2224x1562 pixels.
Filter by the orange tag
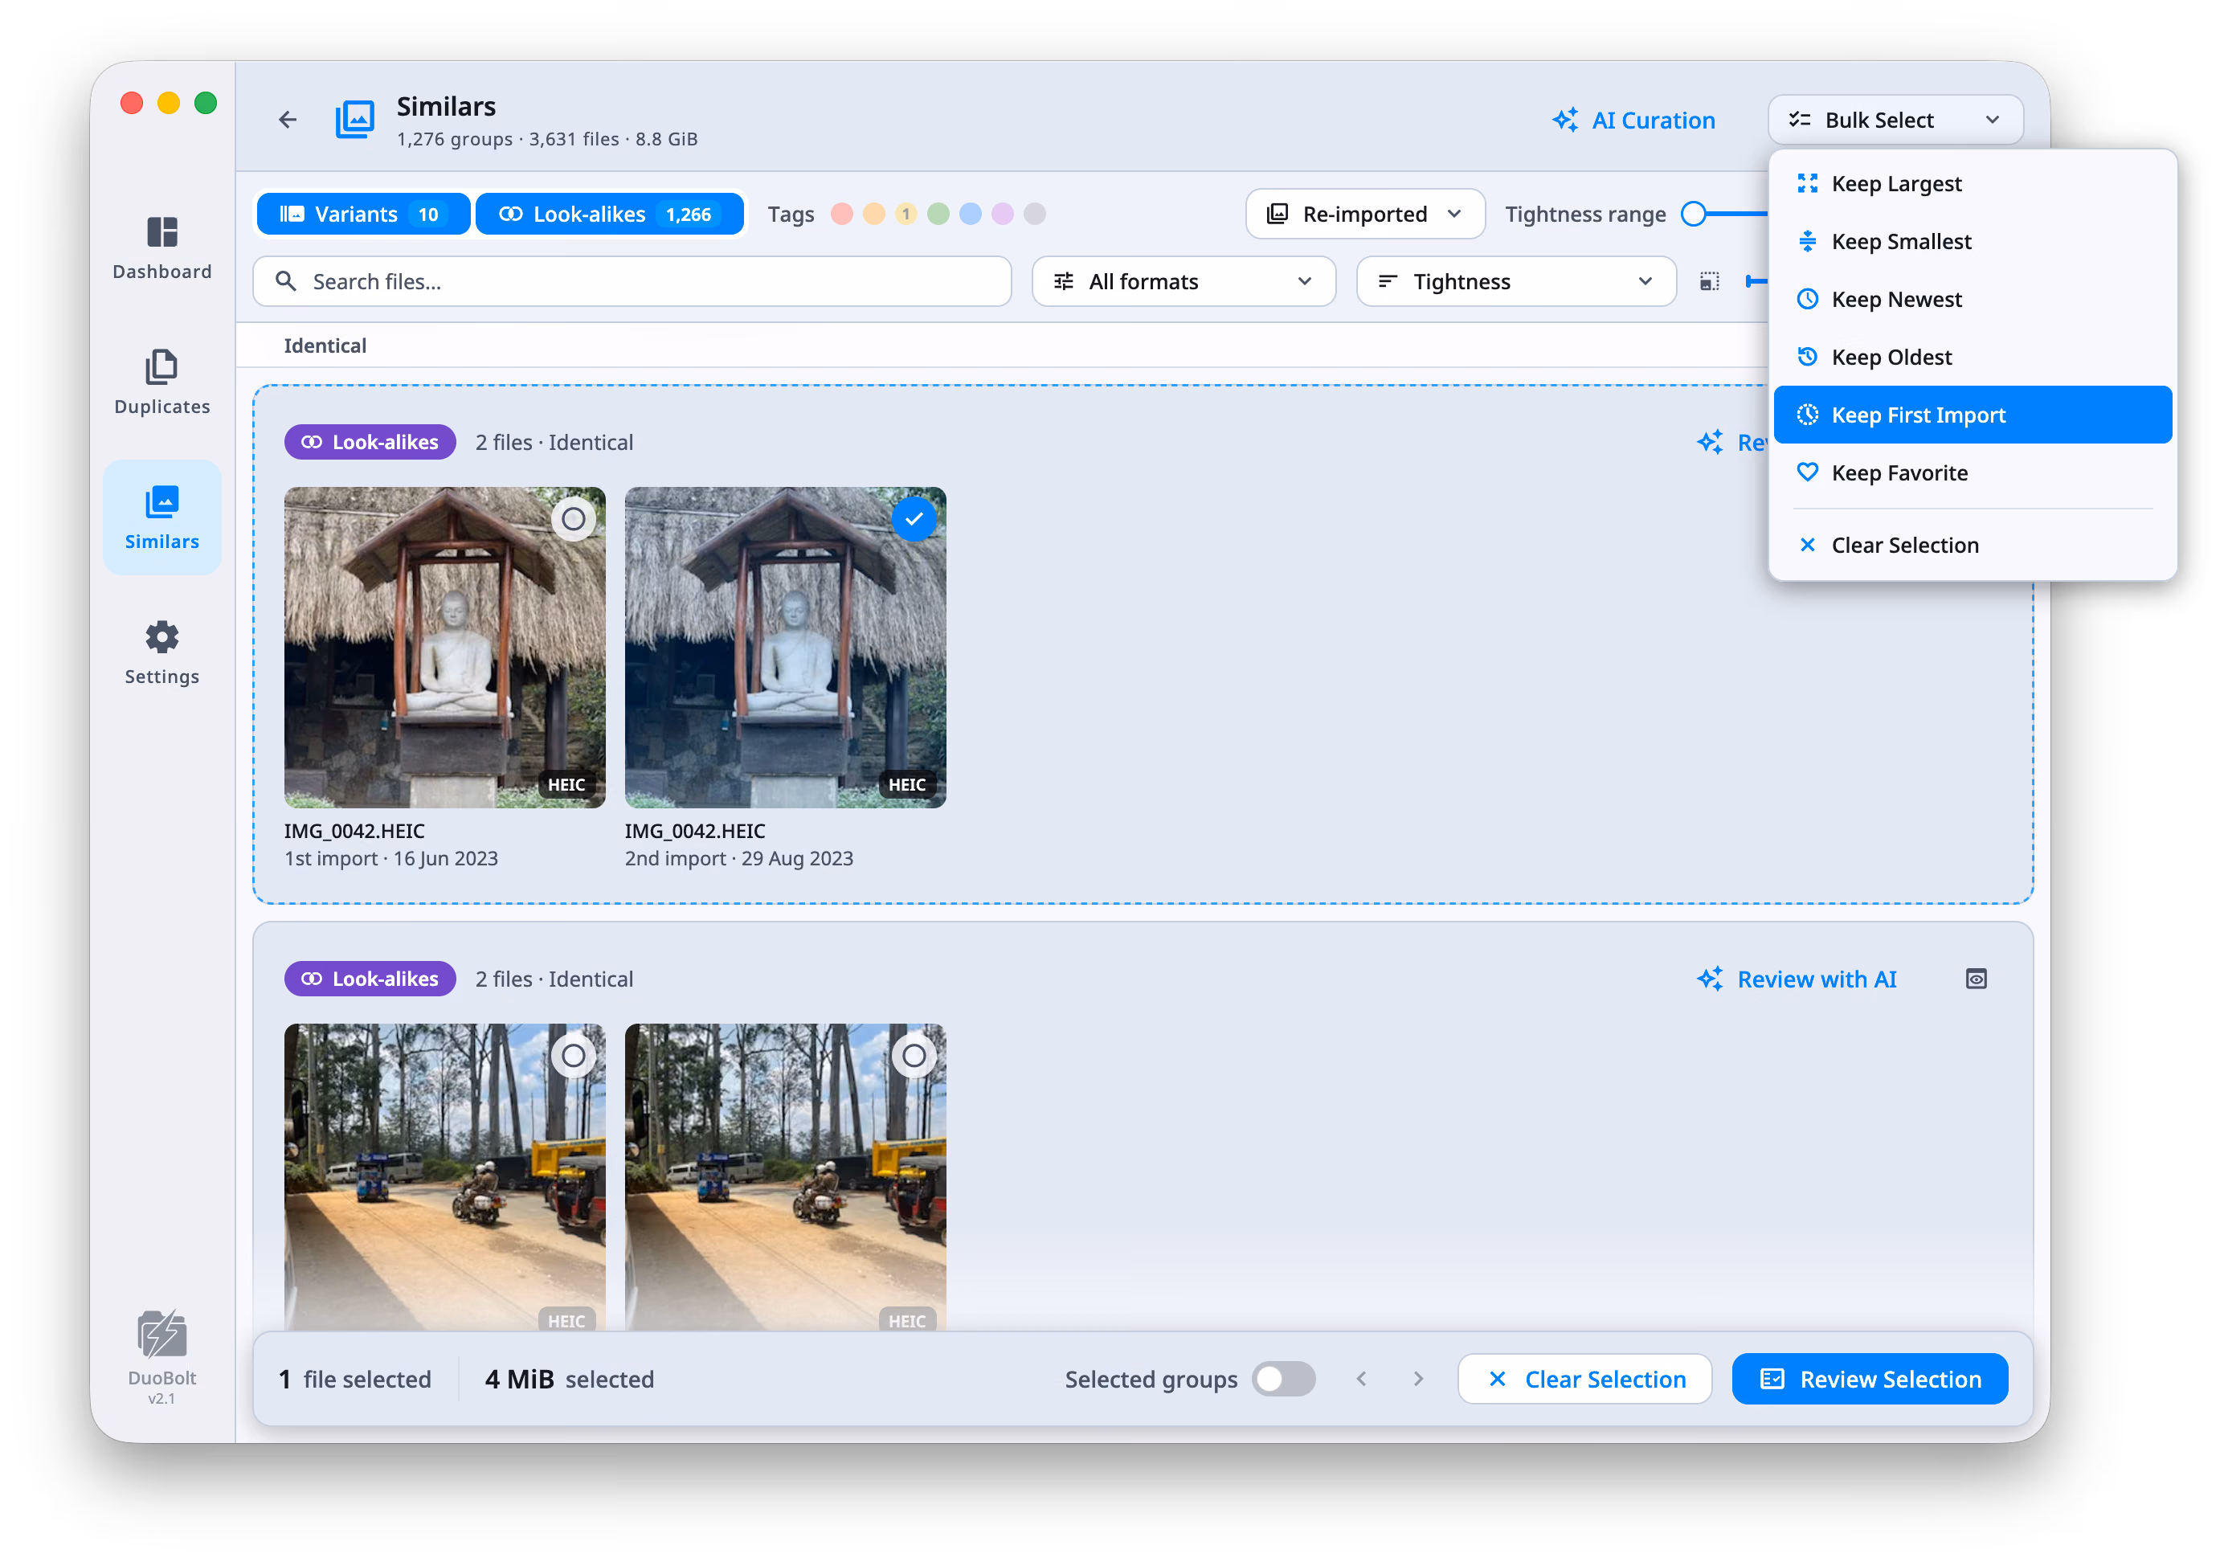tap(873, 214)
